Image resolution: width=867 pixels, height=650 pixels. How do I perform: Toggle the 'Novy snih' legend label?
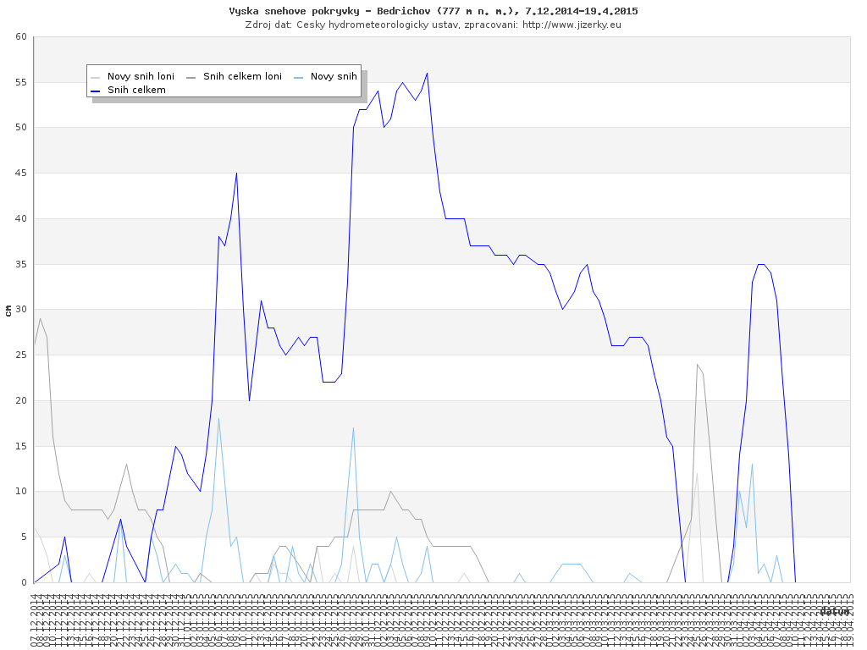tap(334, 77)
